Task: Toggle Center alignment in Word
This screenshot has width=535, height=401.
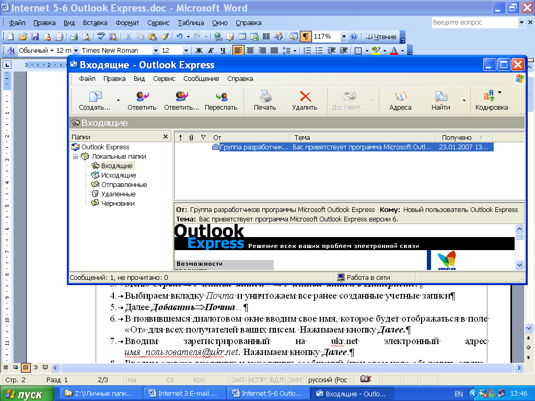Action: coord(250,51)
